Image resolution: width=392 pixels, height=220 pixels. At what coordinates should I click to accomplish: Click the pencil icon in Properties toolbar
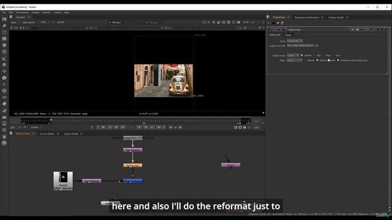[282, 23]
